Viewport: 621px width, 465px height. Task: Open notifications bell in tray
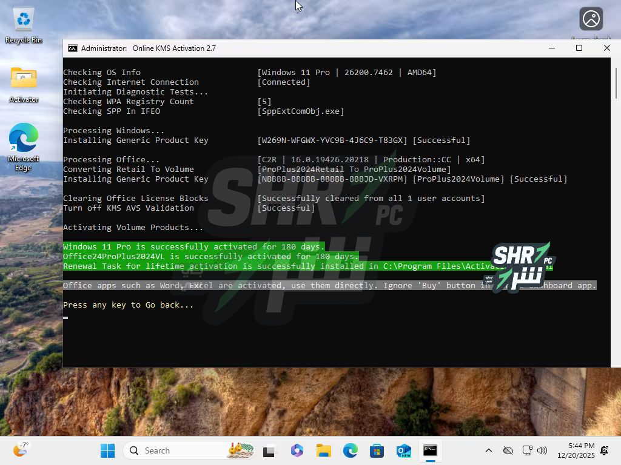[x=605, y=450]
